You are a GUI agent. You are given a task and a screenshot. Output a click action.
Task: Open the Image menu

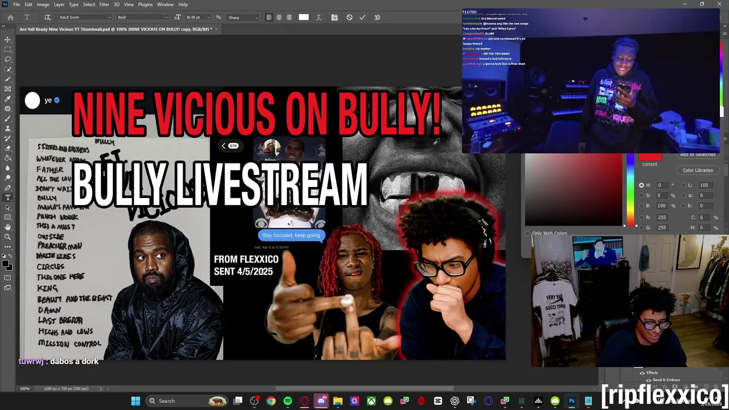(43, 5)
